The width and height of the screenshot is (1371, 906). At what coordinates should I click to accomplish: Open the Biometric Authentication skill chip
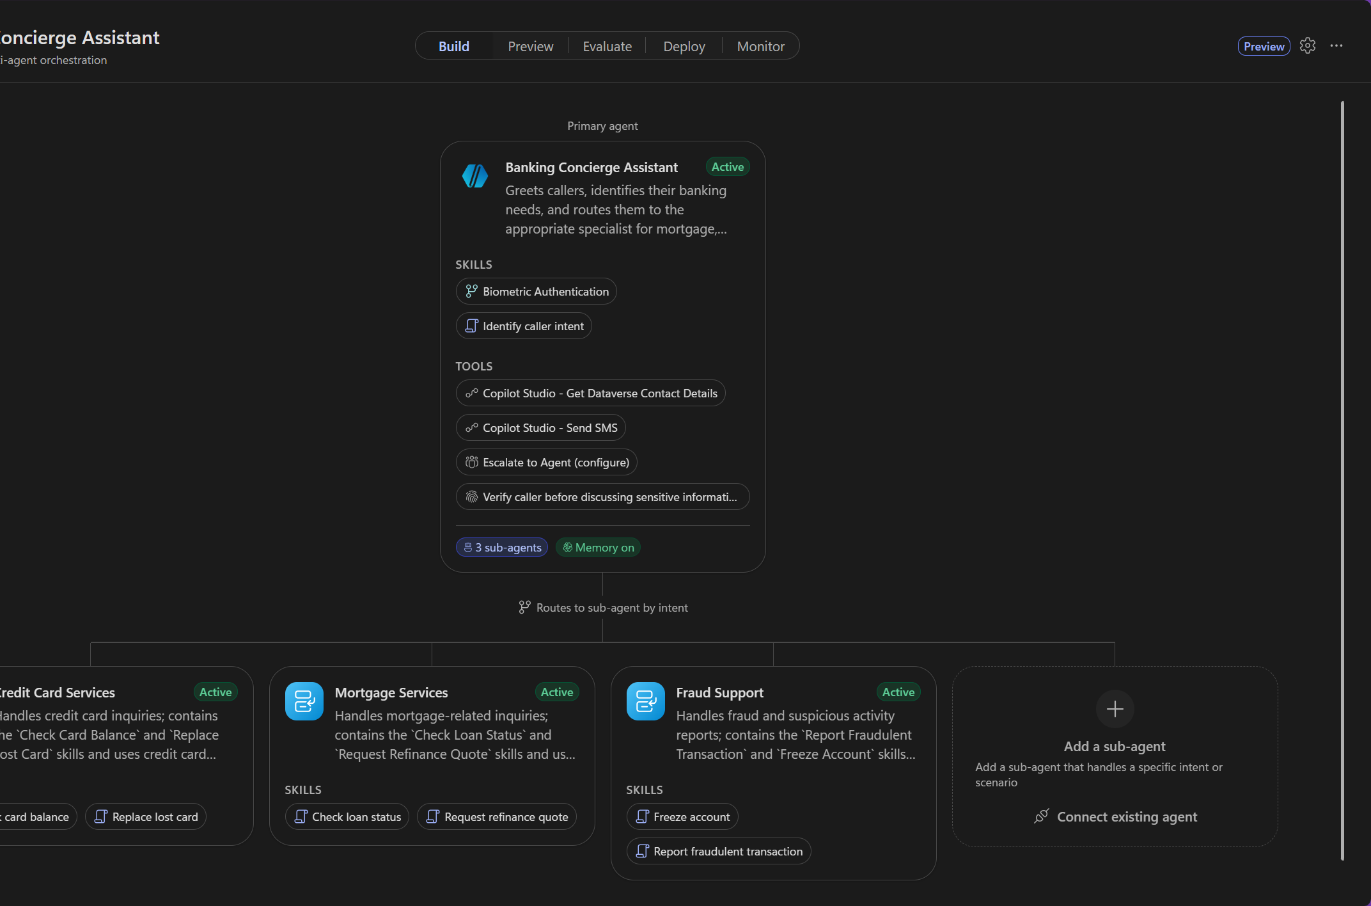coord(537,291)
